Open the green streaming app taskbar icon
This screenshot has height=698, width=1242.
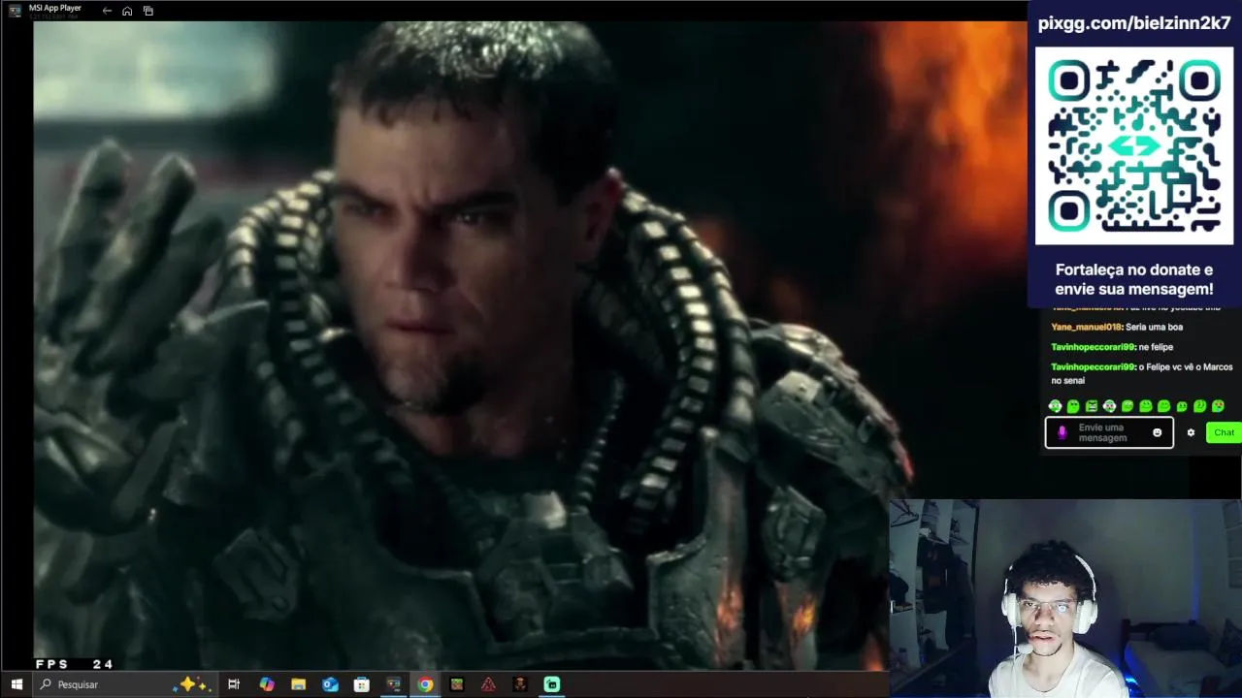[x=552, y=684]
